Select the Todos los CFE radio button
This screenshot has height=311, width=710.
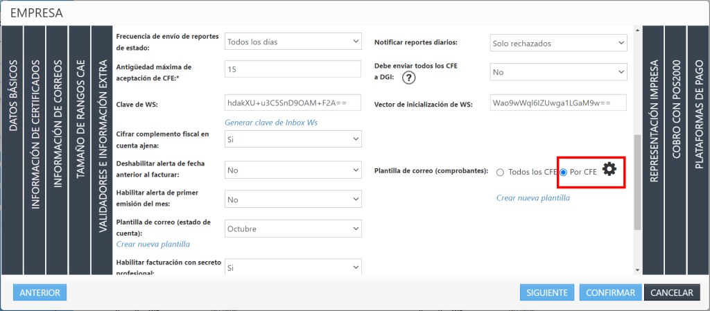500,172
